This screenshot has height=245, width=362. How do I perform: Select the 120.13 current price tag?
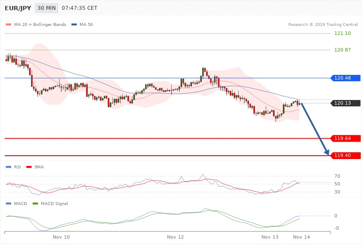point(345,103)
